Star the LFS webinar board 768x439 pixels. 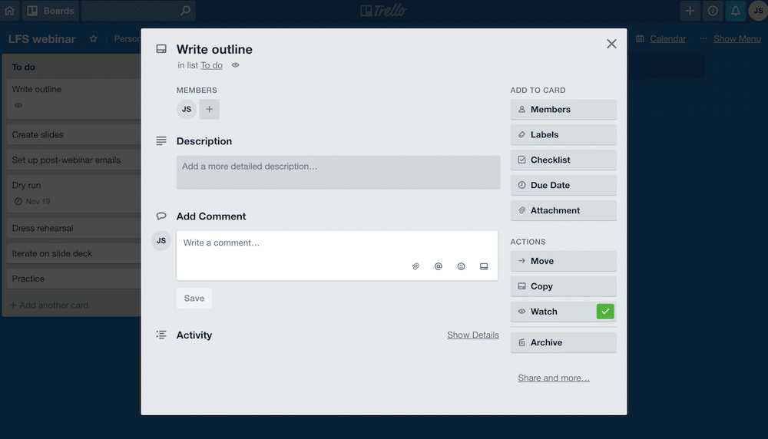click(94, 38)
